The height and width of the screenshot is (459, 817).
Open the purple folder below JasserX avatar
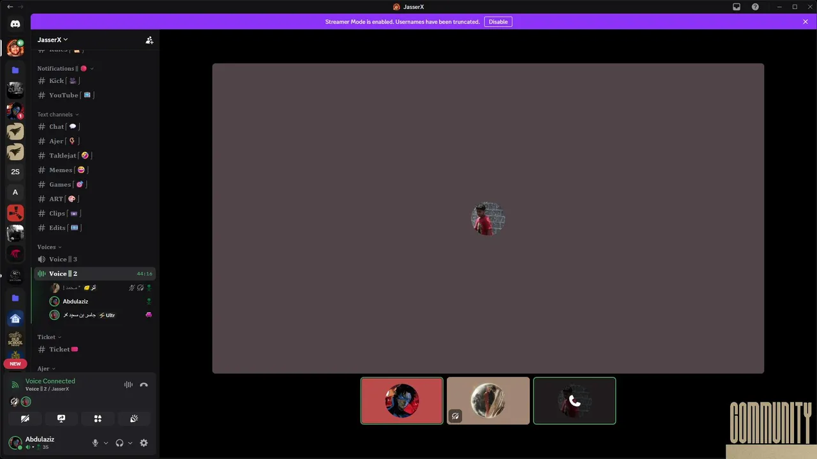[x=15, y=70]
